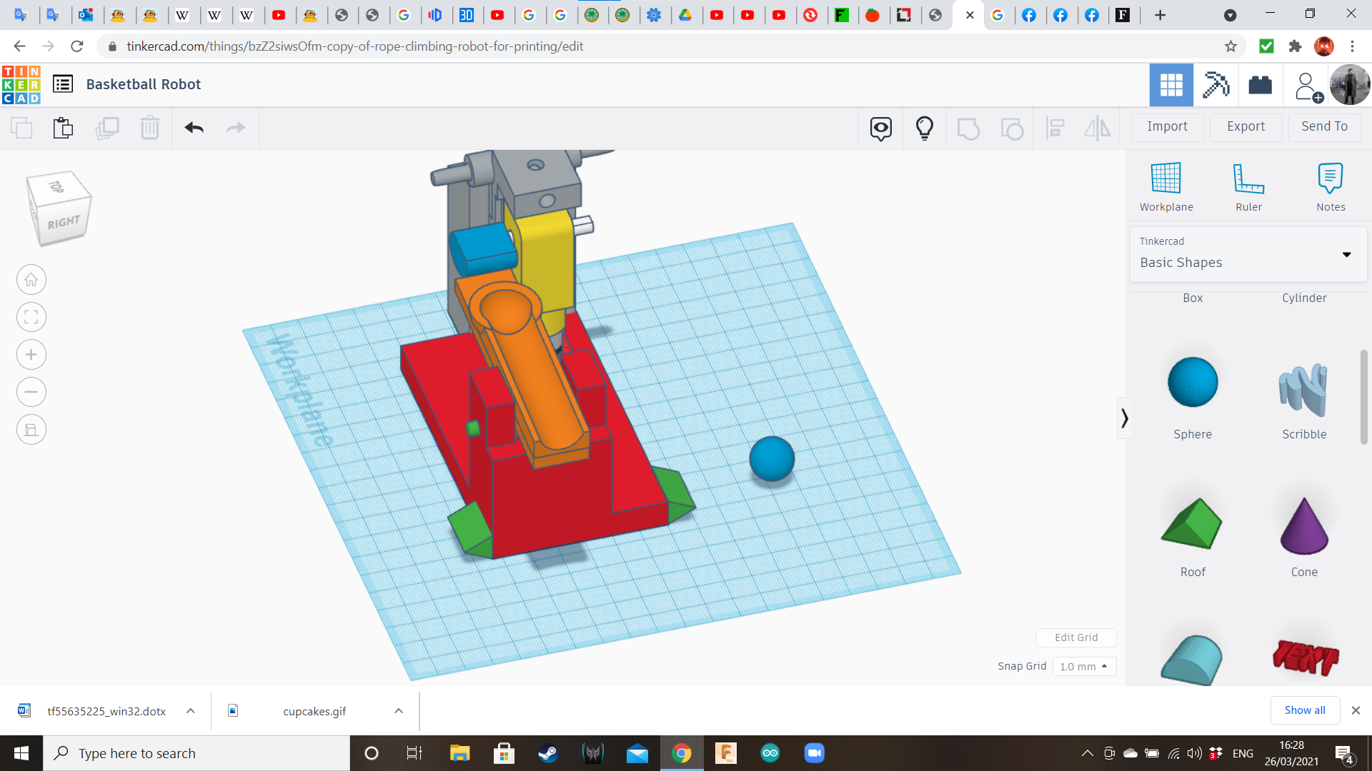Undo the last action
The height and width of the screenshot is (771, 1372).
point(193,128)
